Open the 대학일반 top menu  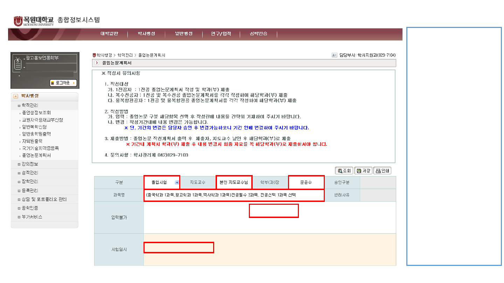(109, 34)
